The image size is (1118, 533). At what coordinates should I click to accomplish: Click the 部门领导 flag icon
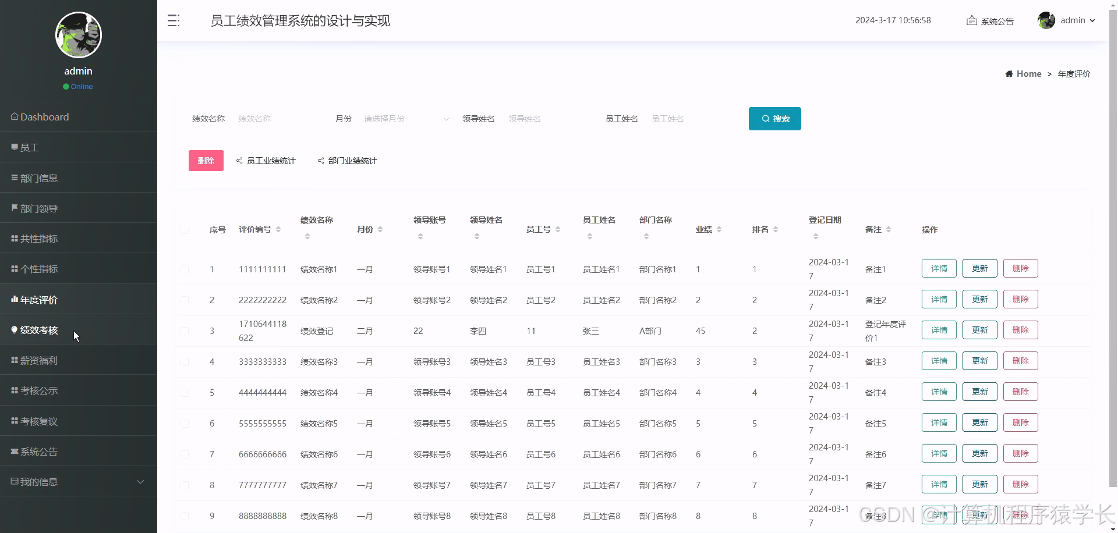click(x=15, y=208)
